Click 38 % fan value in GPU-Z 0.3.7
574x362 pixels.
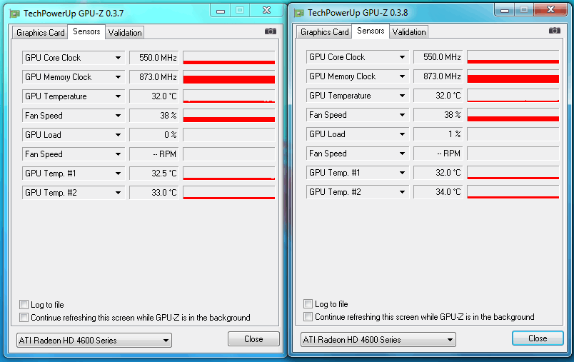[154, 116]
